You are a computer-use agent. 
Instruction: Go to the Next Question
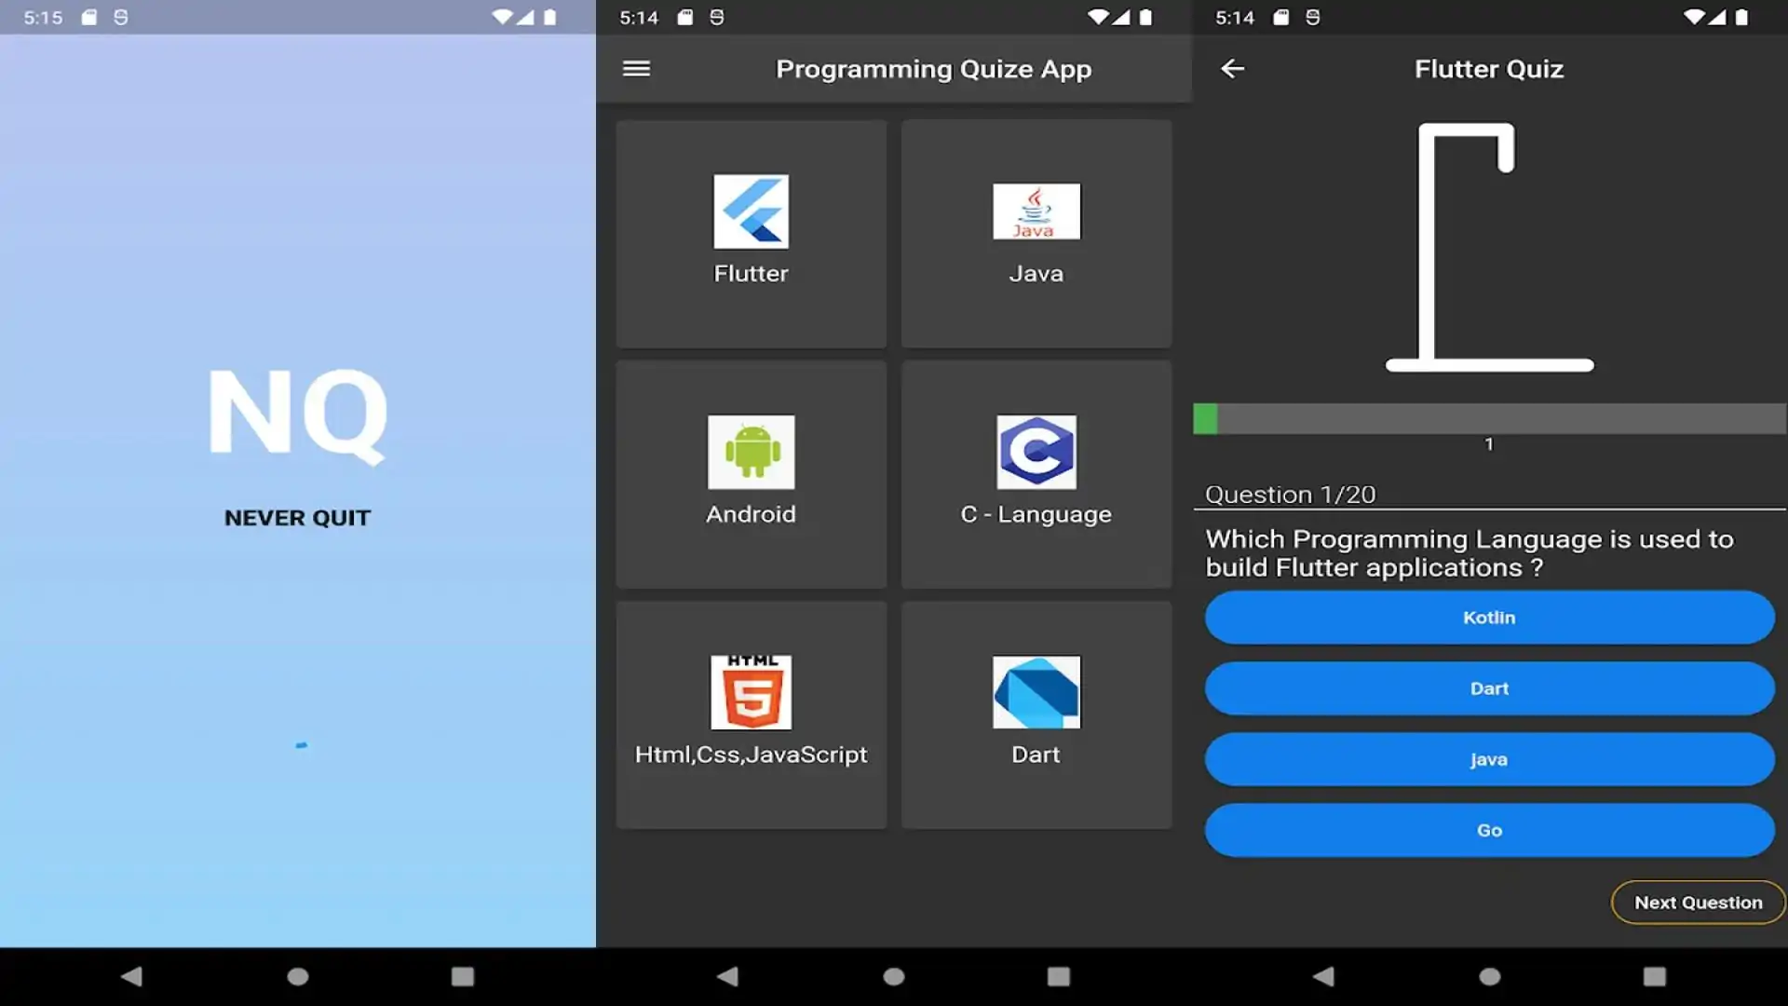tap(1699, 903)
